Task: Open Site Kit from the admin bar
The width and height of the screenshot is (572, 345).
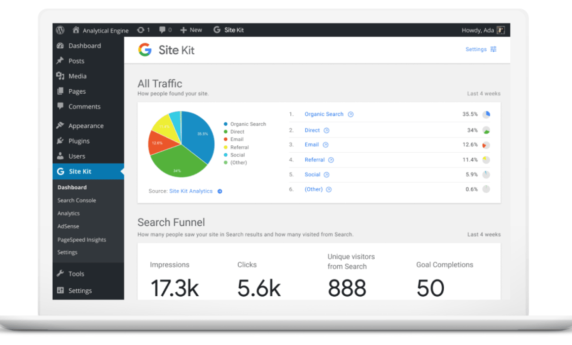Action: tap(229, 30)
